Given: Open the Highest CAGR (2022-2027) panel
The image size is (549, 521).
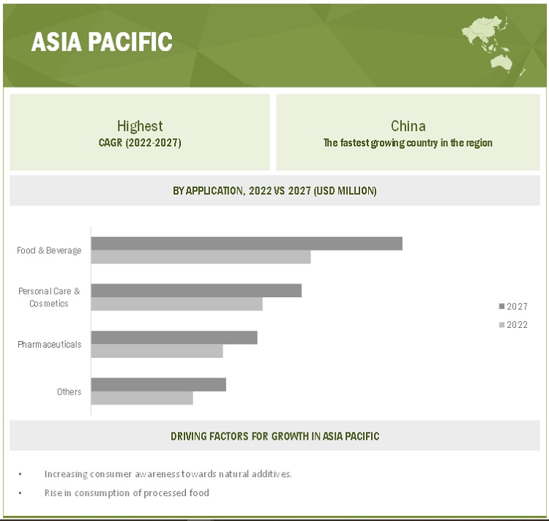Looking at the screenshot, I should click(140, 132).
